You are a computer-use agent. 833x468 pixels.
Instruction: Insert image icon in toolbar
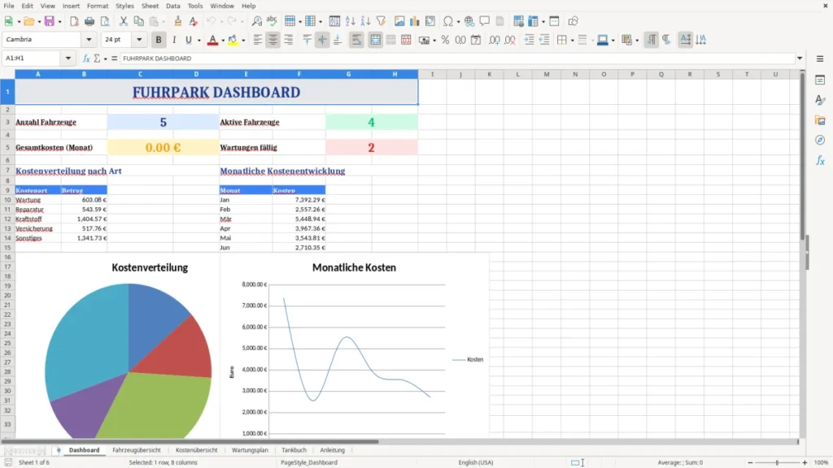(x=399, y=21)
